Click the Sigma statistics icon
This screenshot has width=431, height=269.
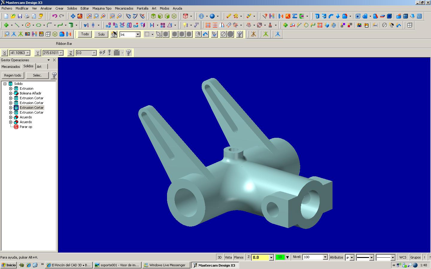click(x=295, y=16)
